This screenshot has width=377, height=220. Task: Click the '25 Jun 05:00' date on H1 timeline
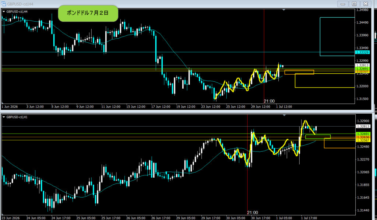coord(86,218)
